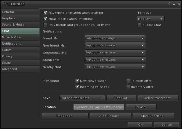Uncheck Play typing animation when chatting
Viewport: 182px width, 129px height.
[46, 13]
